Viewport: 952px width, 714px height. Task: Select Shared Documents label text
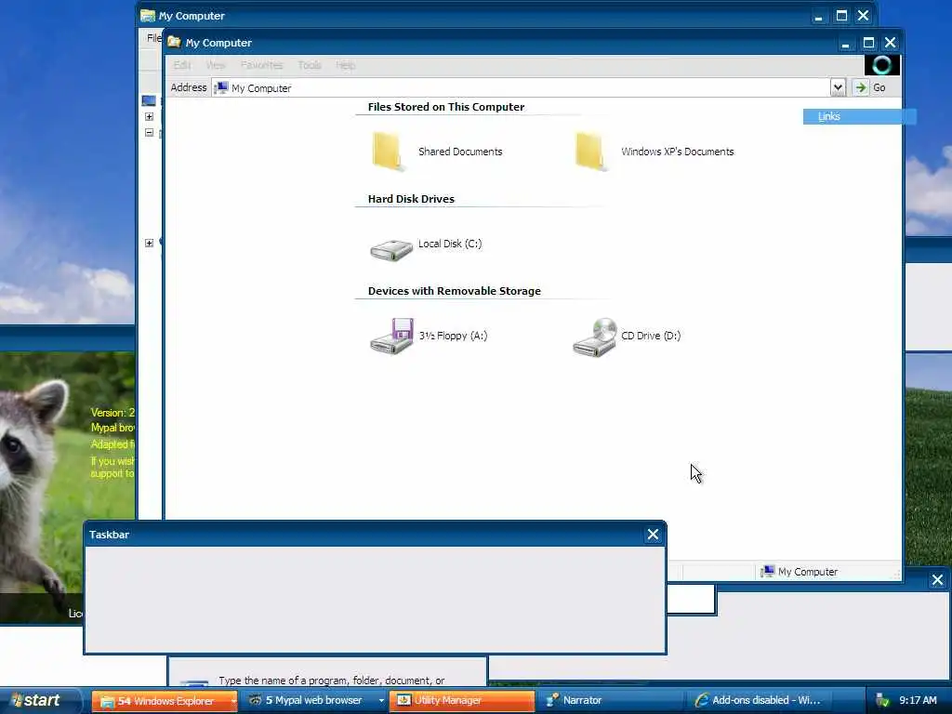[x=460, y=152]
